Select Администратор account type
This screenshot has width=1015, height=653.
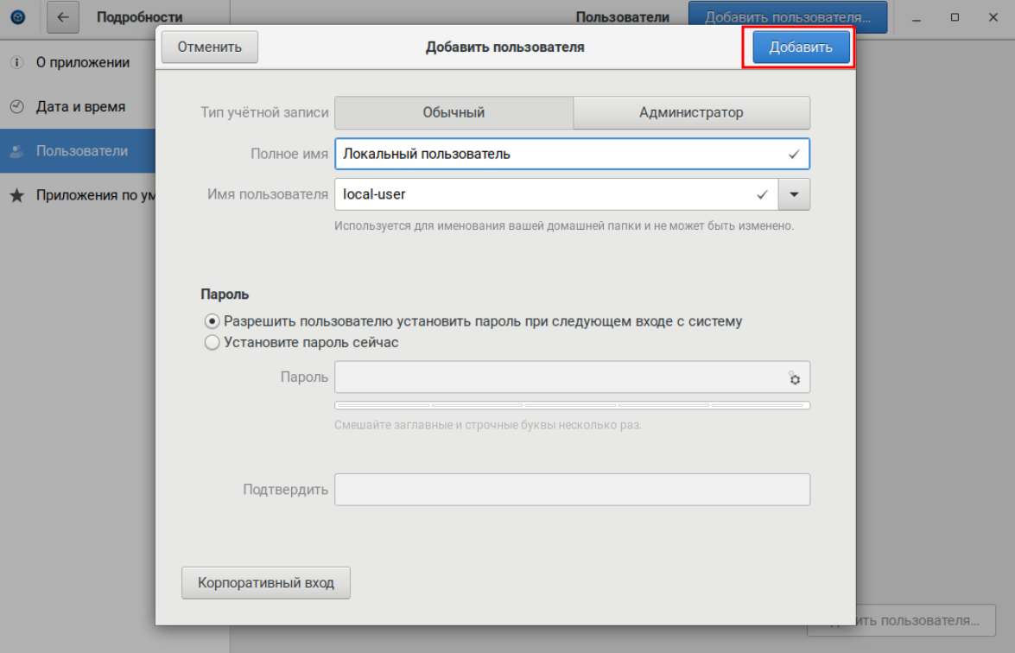[691, 112]
